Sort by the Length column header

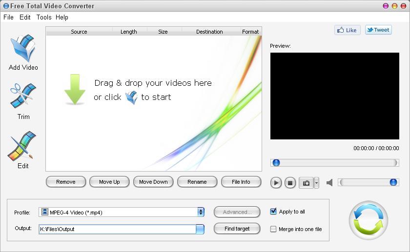coord(129,32)
